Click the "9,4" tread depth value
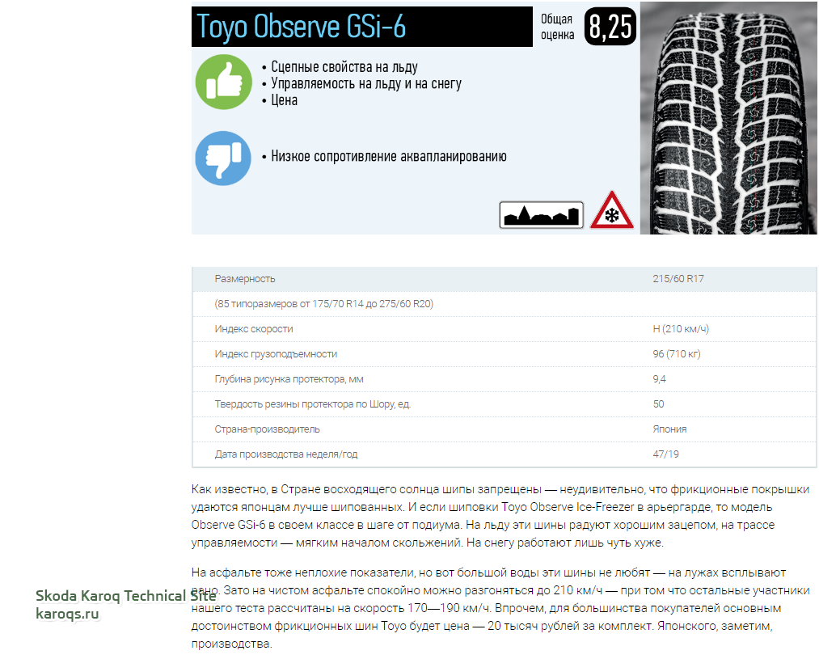The height and width of the screenshot is (659, 819). pos(659,379)
